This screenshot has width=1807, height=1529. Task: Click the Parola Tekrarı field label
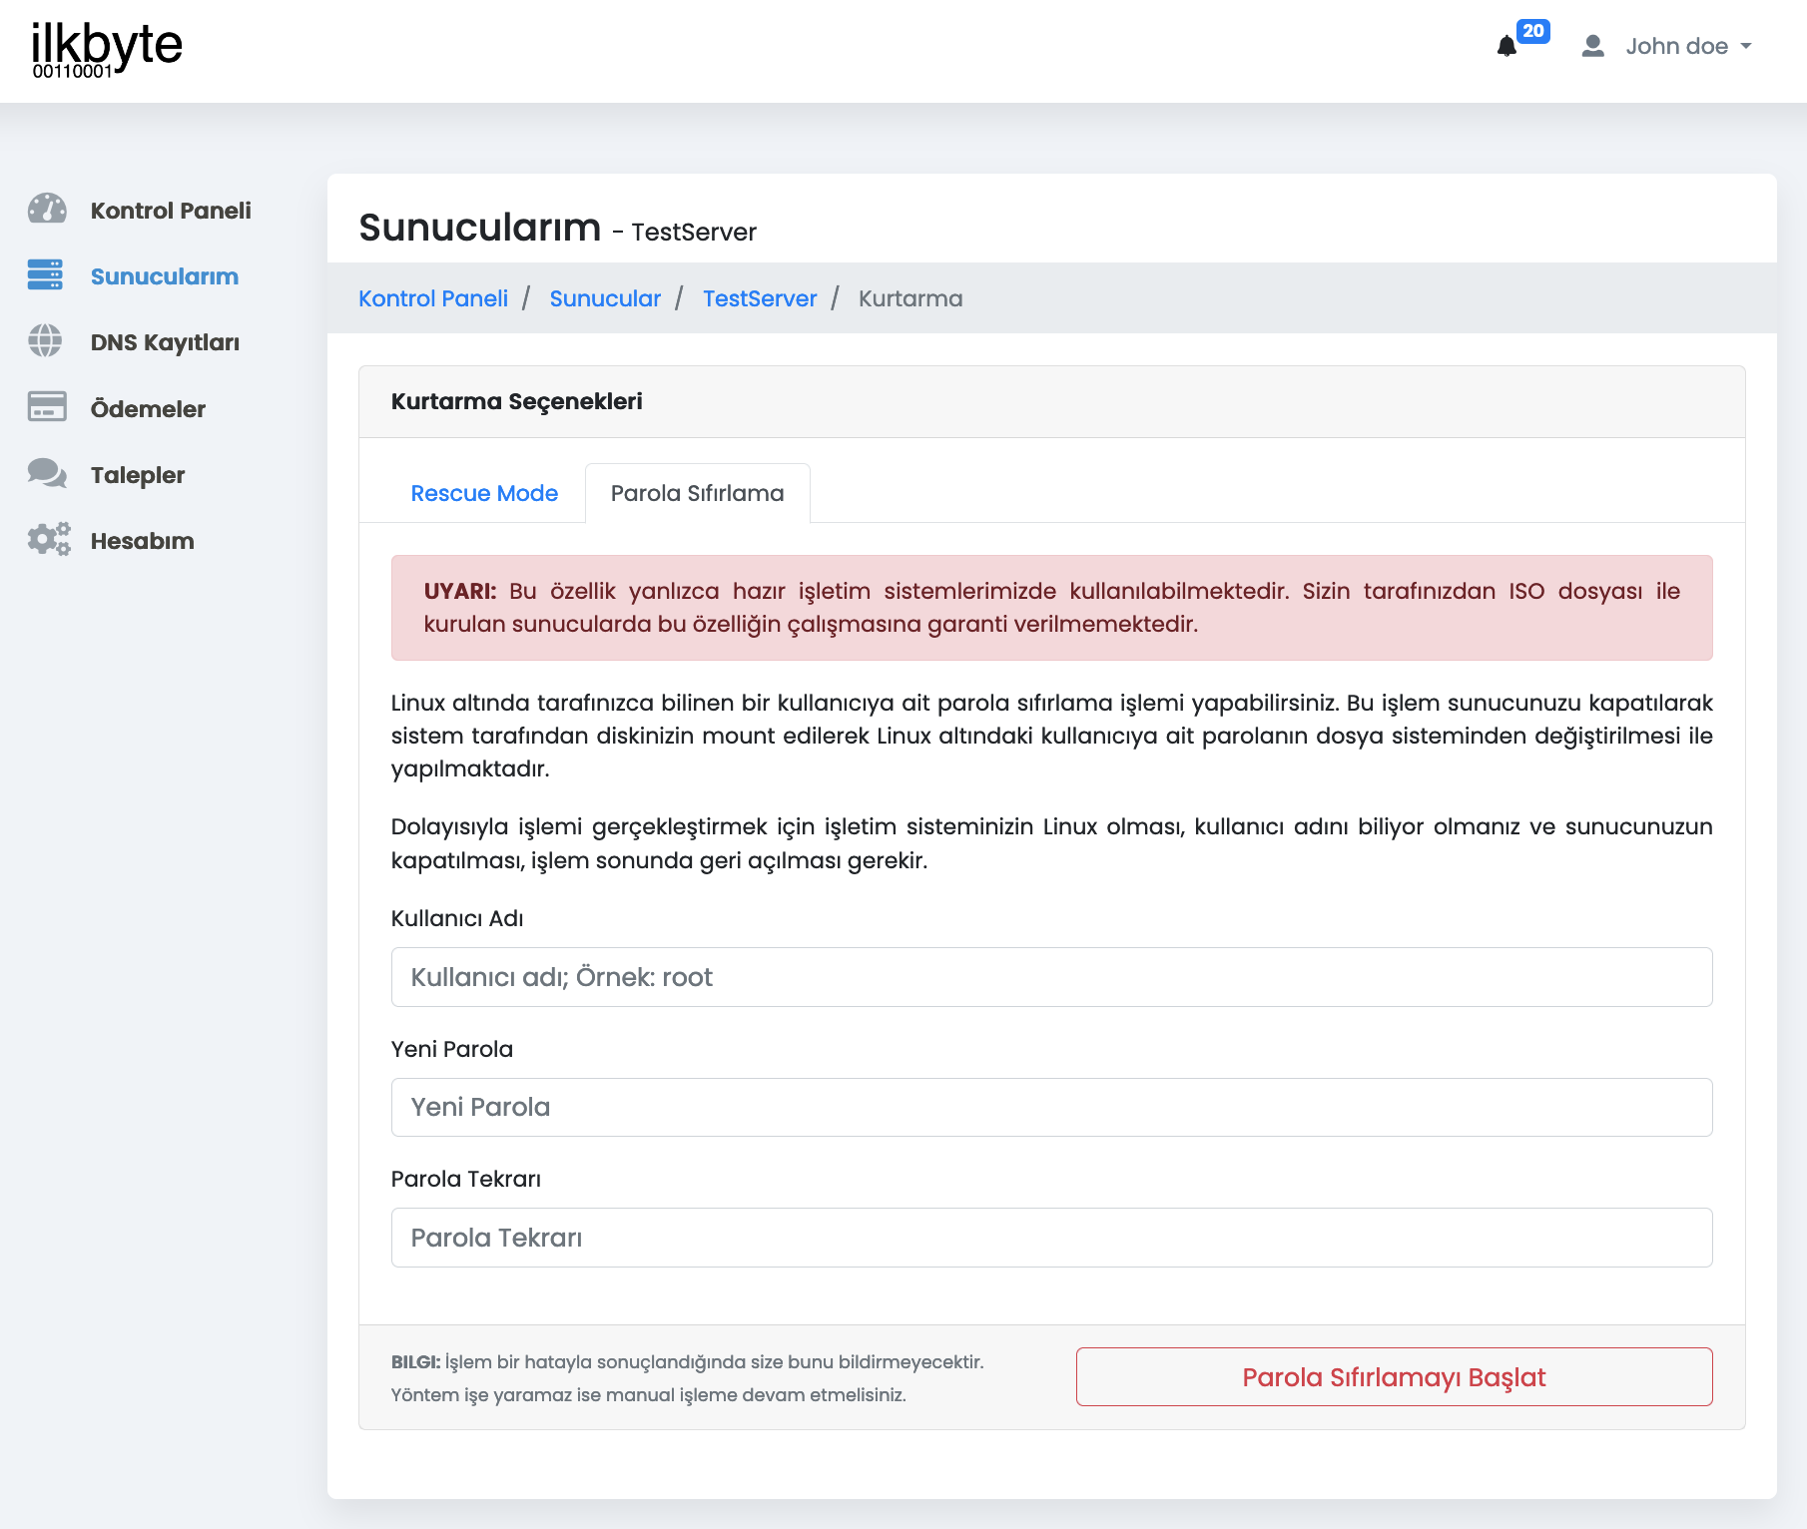coord(466,1179)
